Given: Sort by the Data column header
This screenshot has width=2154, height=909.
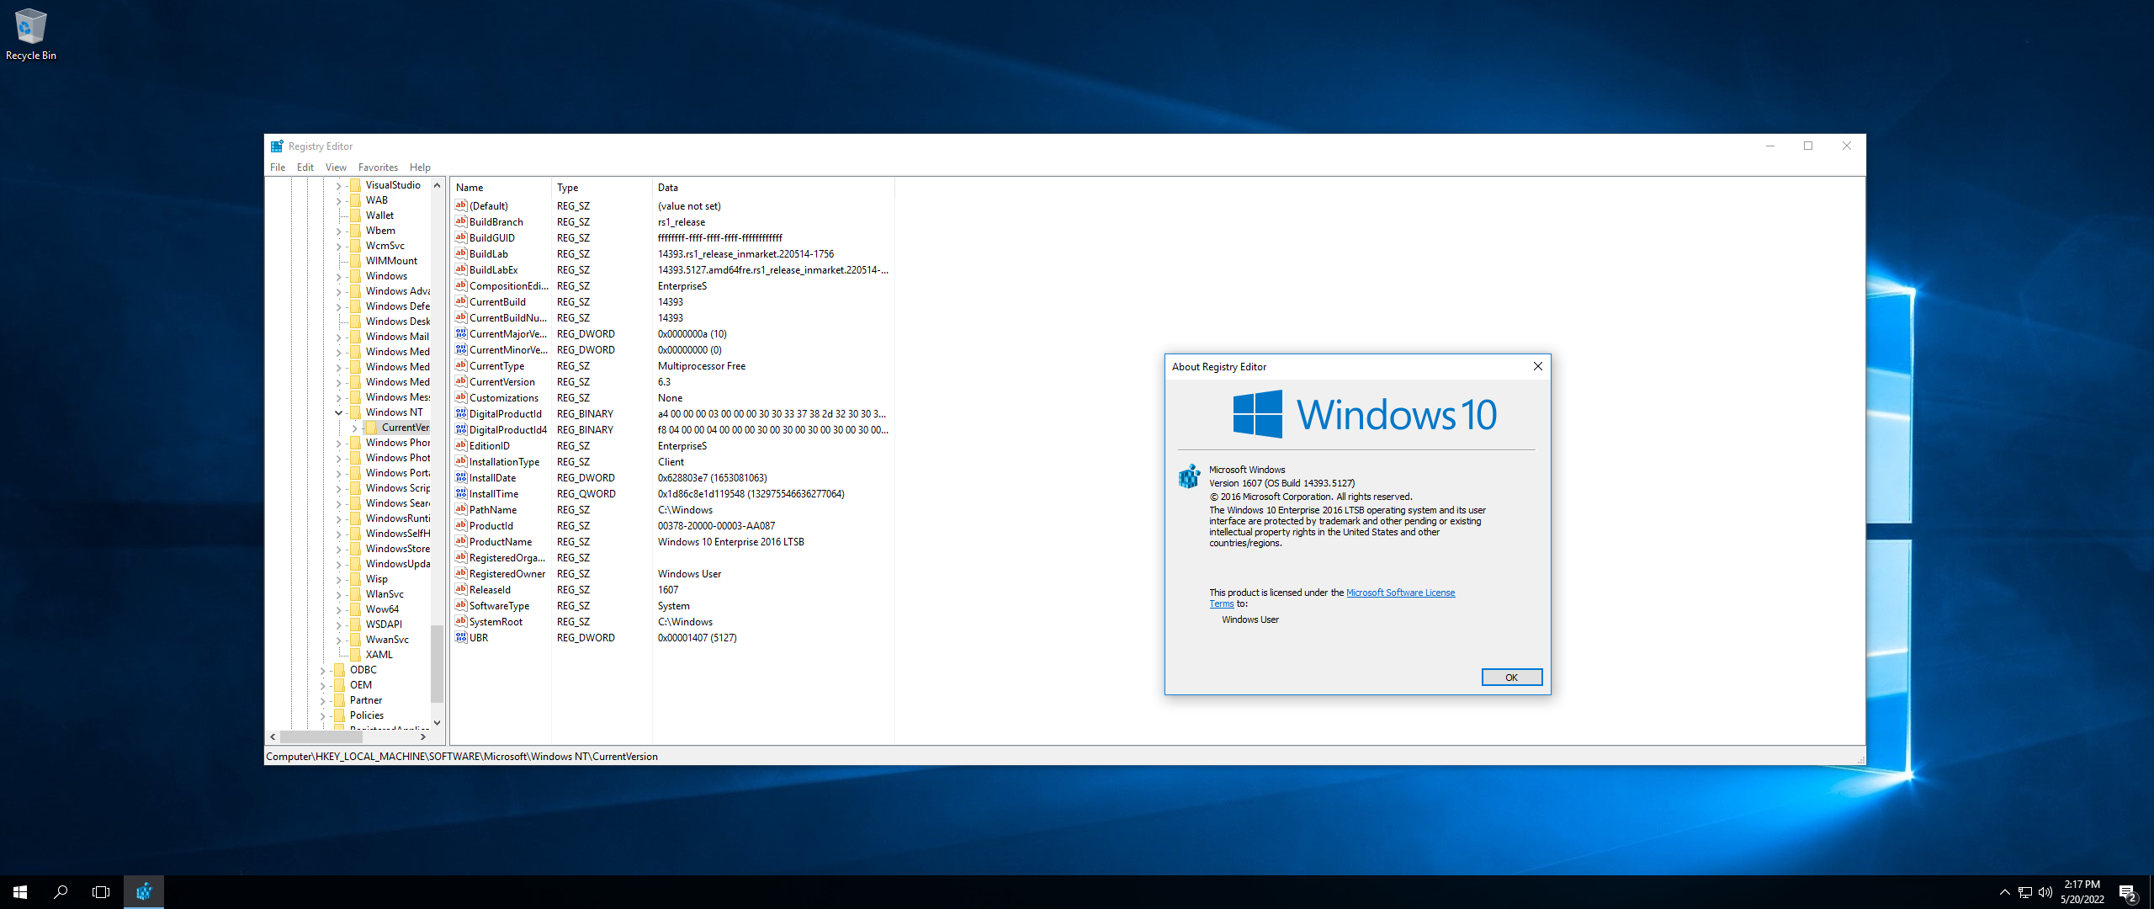Looking at the screenshot, I should point(772,188).
